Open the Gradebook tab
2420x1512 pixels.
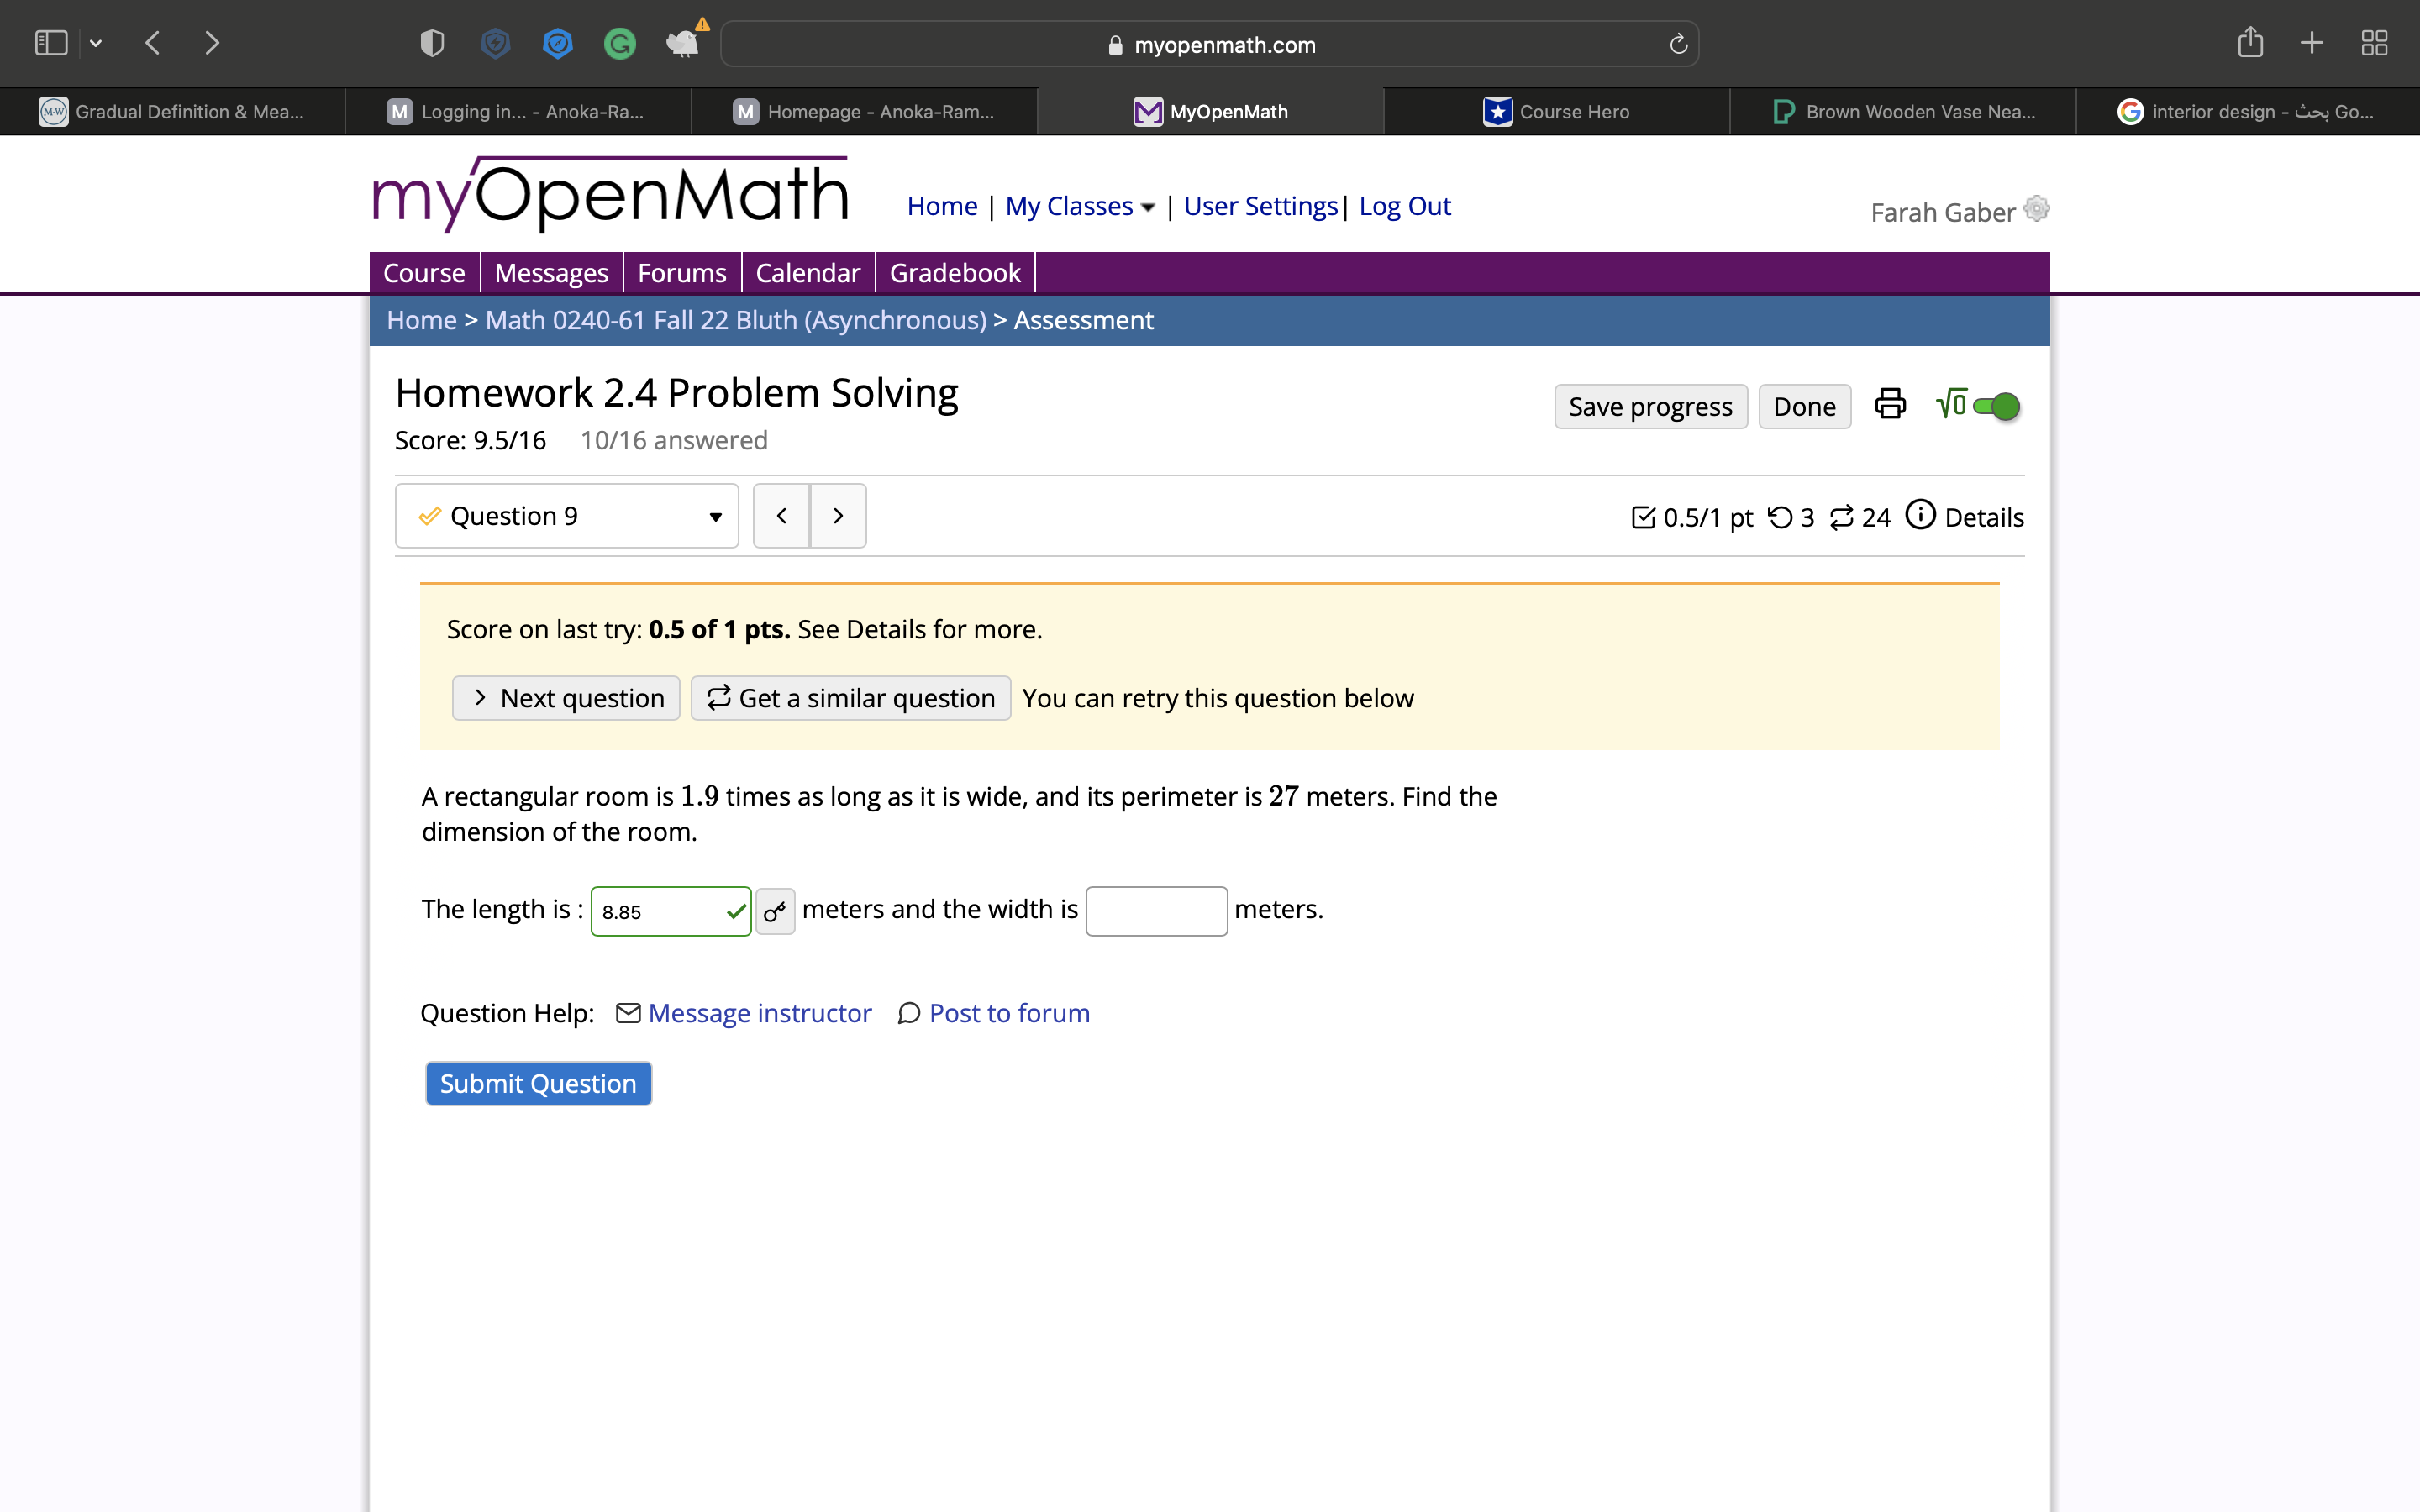[954, 273]
